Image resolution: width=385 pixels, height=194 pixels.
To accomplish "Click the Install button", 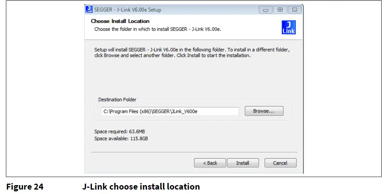I will (x=243, y=163).
